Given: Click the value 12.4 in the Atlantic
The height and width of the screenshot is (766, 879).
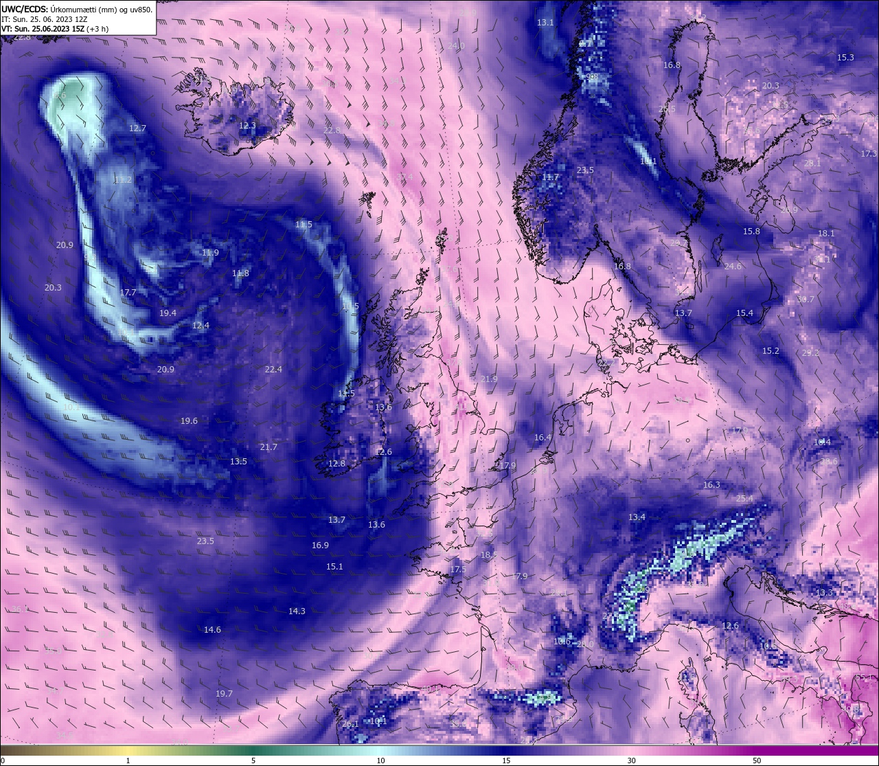Looking at the screenshot, I should point(201,326).
